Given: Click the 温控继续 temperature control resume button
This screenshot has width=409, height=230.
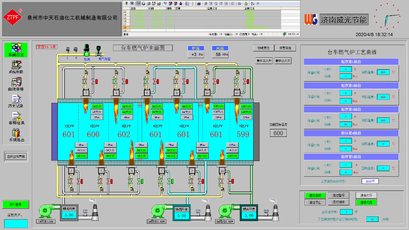Looking at the screenshot, I should (339, 202).
